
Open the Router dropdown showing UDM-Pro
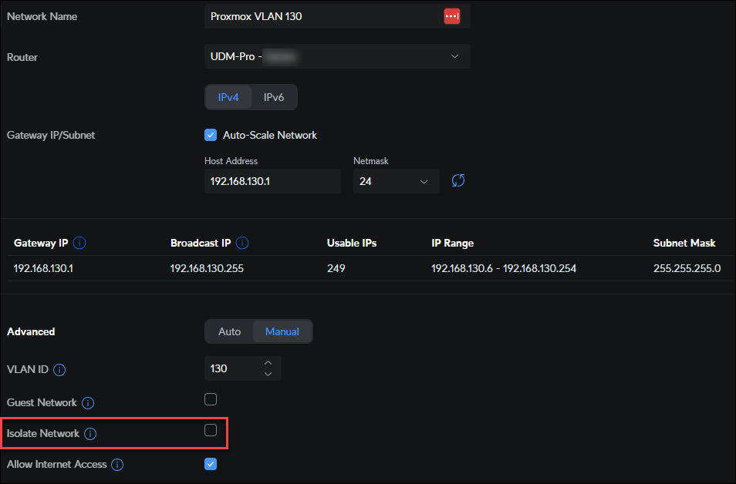[x=337, y=56]
